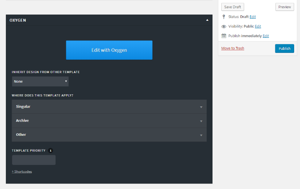Viewport: 300px width, 189px height.
Task: Click the Edit with Oxygen button
Action: [109, 50]
